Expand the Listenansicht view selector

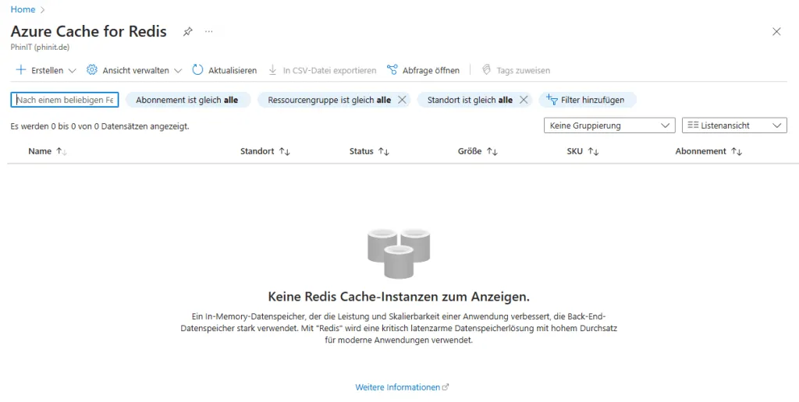pos(733,125)
